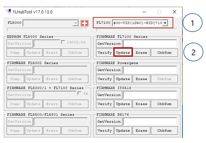Screen dimensions: 206x143
Task: Click the IT6516 version text field
Action: pyautogui.click(x=150, y=95)
